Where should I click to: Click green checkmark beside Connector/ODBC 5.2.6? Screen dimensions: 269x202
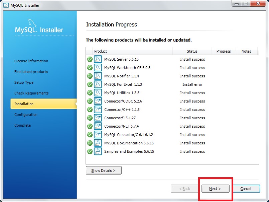pos(90,101)
